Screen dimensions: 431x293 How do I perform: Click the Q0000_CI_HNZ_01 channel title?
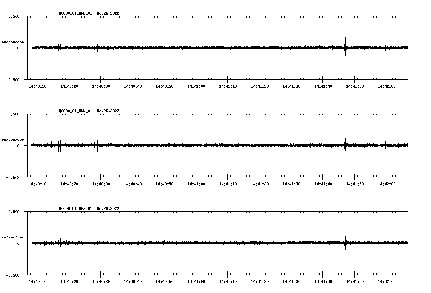pos(76,209)
